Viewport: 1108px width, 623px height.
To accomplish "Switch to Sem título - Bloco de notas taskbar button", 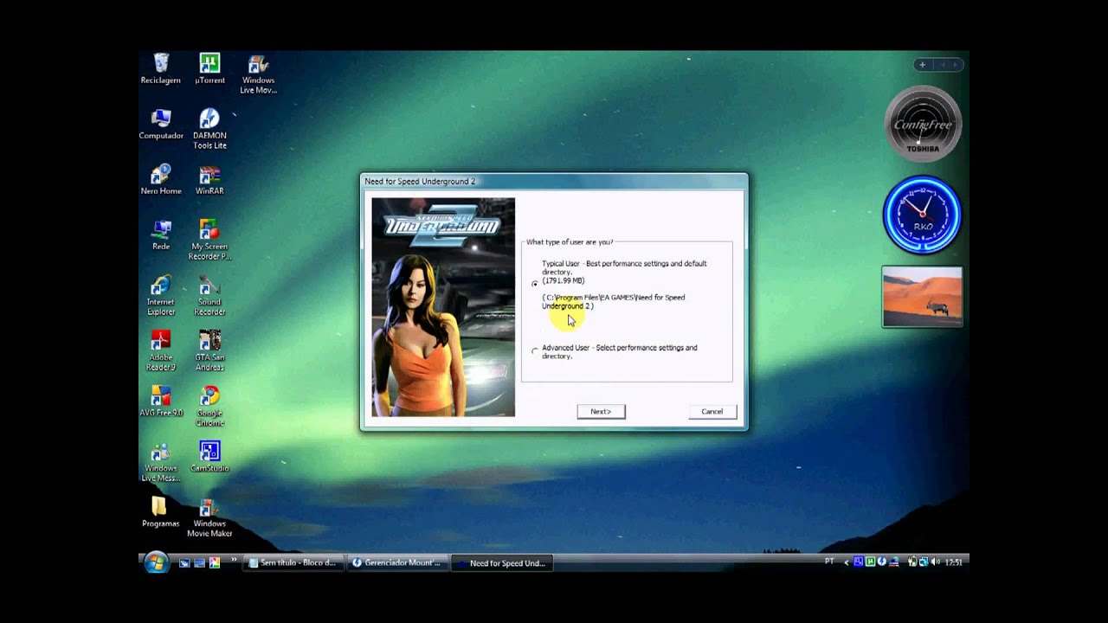I will 293,562.
